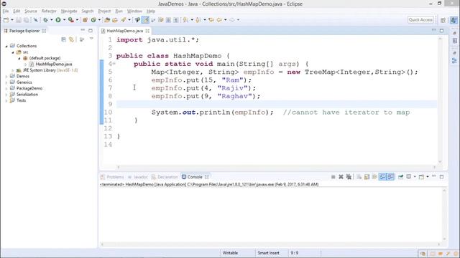This screenshot has width=460, height=258.
Task: Click the New Java Class green icon
Action: [93, 20]
